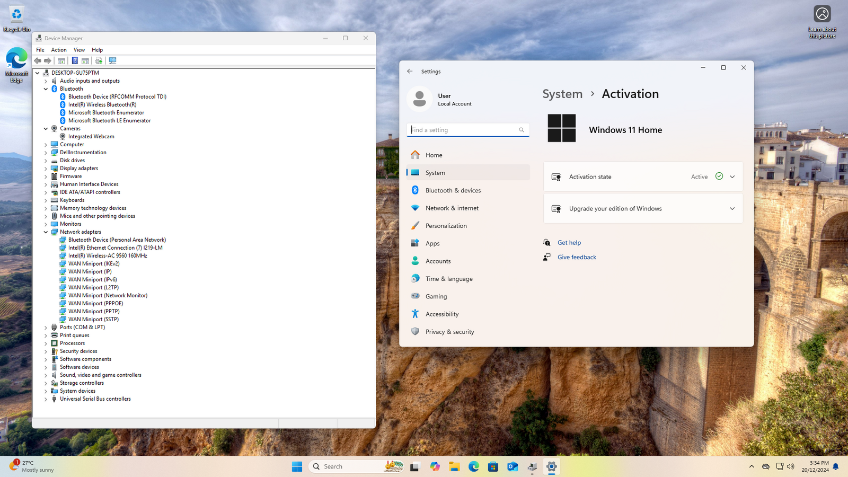848x477 pixels.
Task: Click the volume icon in system tray
Action: click(x=791, y=466)
